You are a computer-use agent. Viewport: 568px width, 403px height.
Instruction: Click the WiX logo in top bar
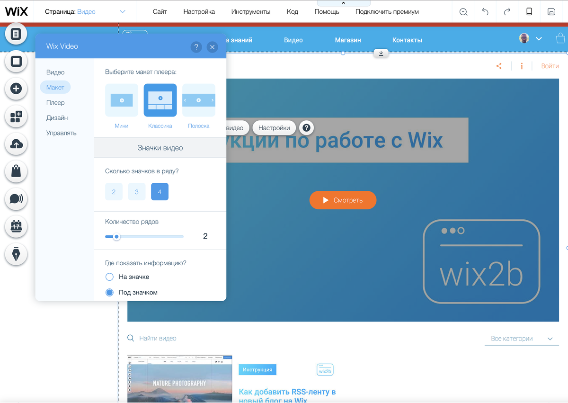point(17,11)
